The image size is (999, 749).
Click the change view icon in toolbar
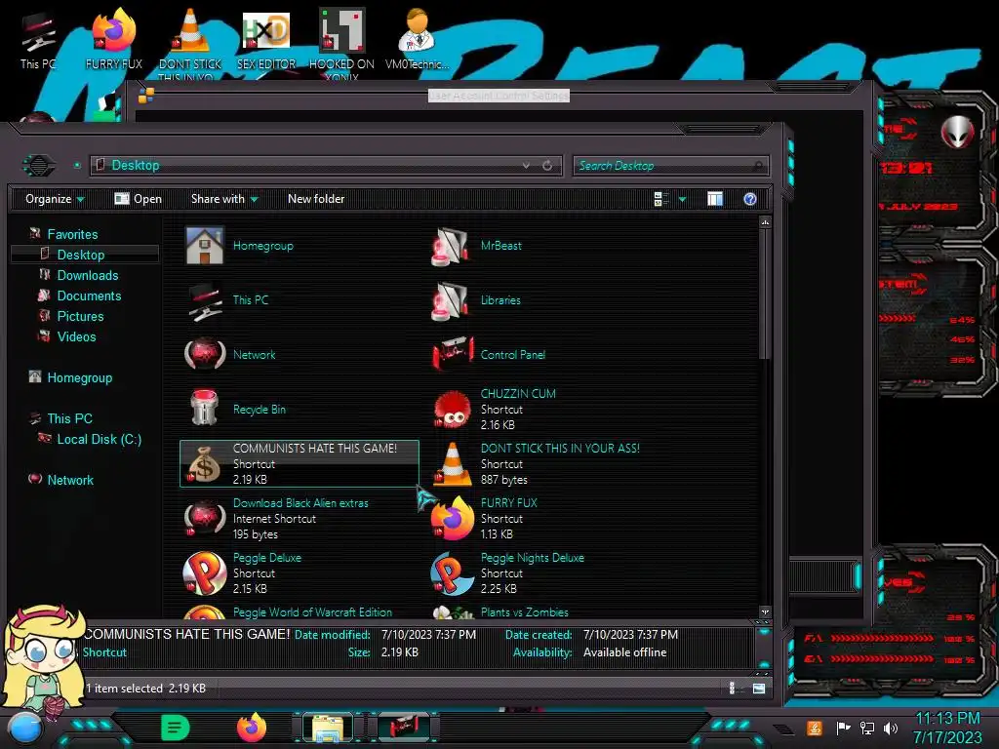click(x=660, y=199)
